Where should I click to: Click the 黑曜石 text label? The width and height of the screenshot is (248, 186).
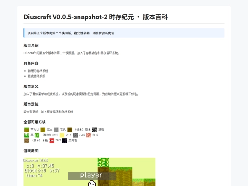coord(73,141)
